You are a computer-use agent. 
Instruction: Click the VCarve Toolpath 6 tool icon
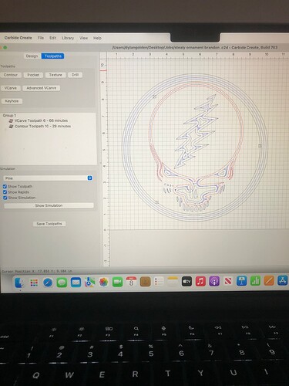pyautogui.click(x=11, y=120)
